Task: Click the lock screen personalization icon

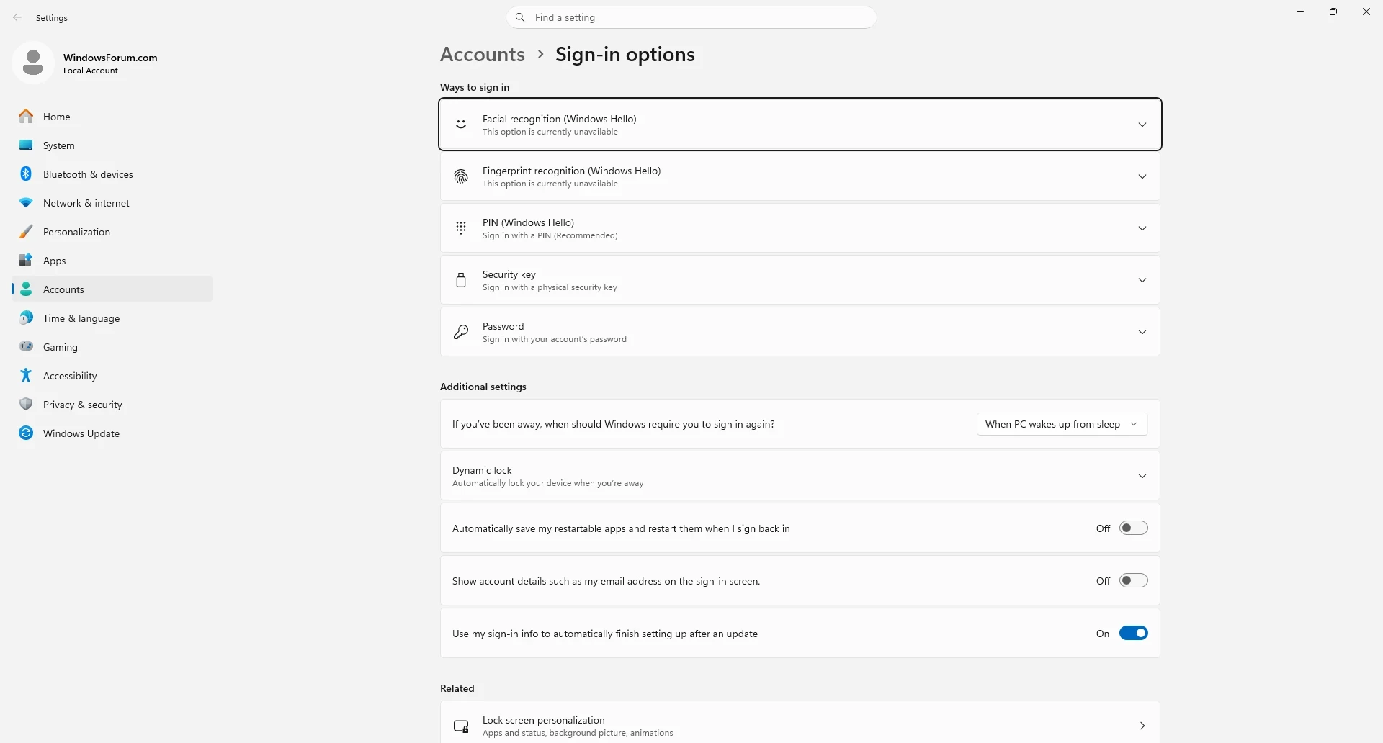Action: pyautogui.click(x=461, y=726)
